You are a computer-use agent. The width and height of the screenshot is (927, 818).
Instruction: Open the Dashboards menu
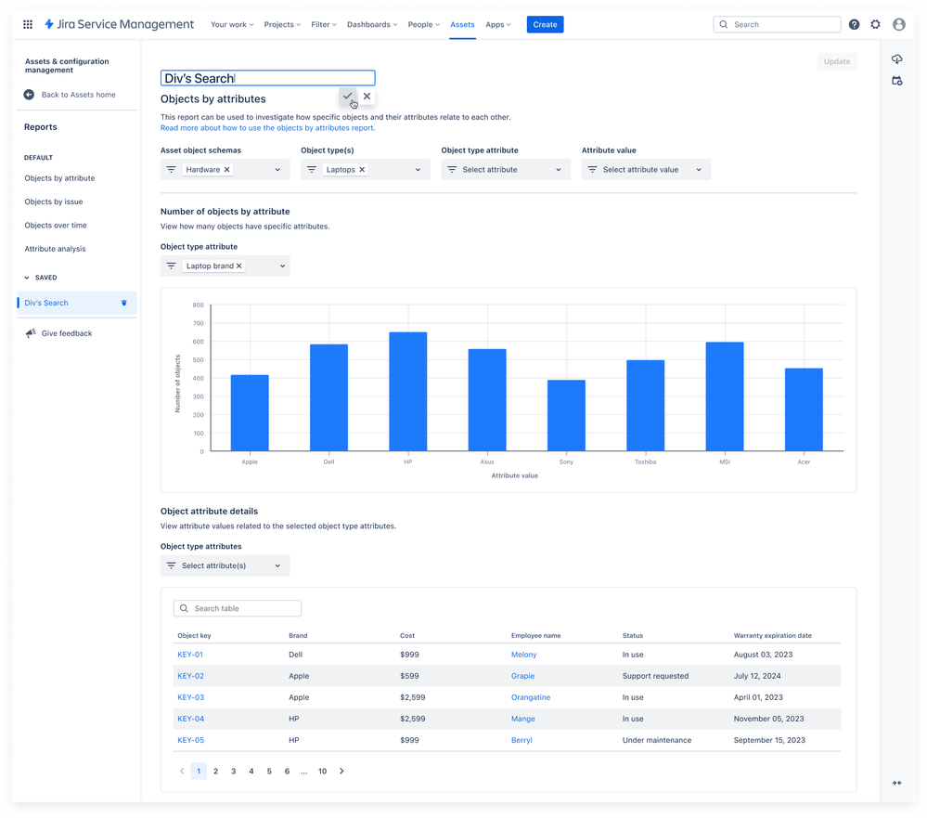coord(372,24)
